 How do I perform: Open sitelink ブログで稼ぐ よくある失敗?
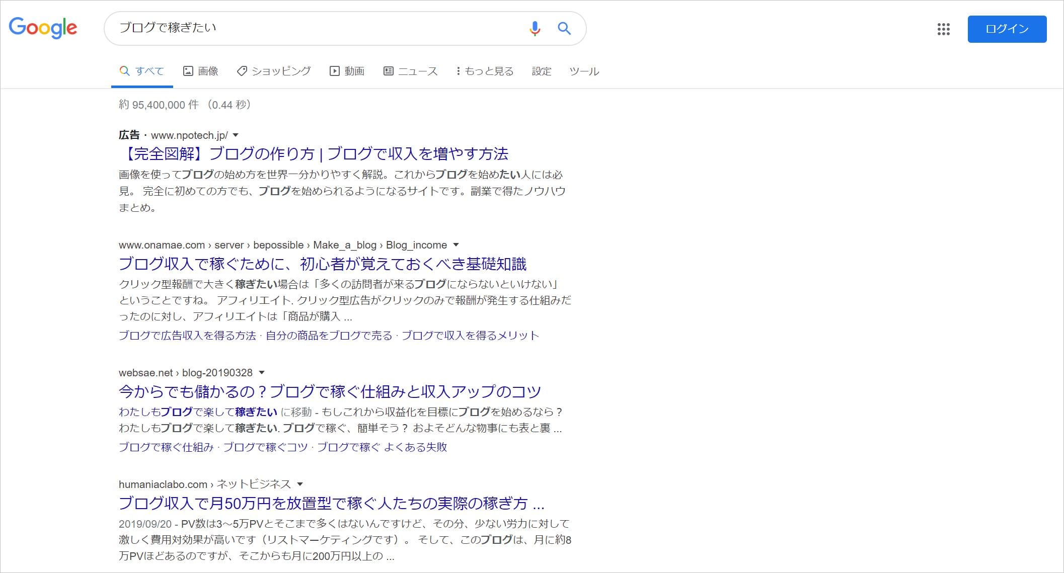pyautogui.click(x=382, y=447)
